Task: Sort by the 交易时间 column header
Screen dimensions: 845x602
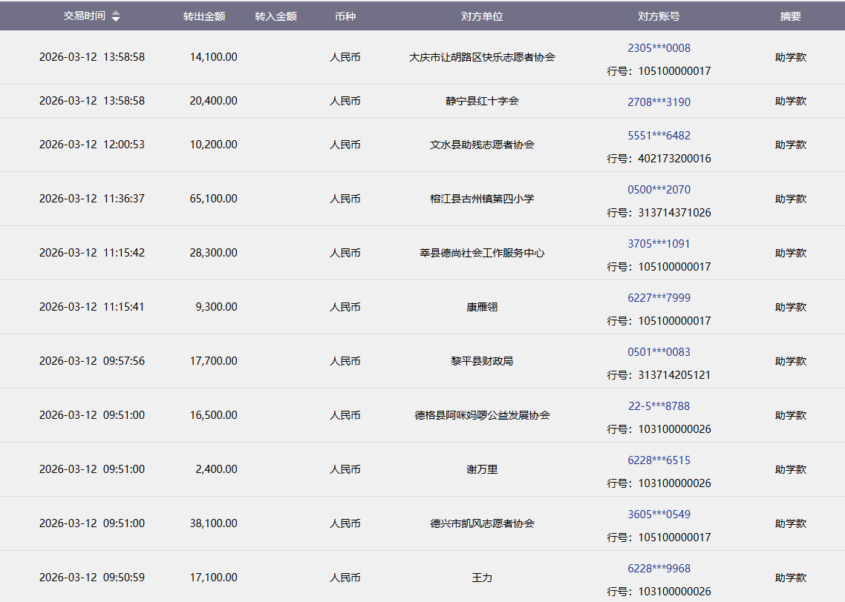Action: (x=84, y=16)
